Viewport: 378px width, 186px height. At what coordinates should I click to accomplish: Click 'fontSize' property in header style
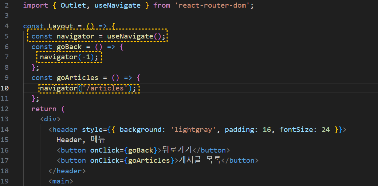pyautogui.click(x=296, y=130)
